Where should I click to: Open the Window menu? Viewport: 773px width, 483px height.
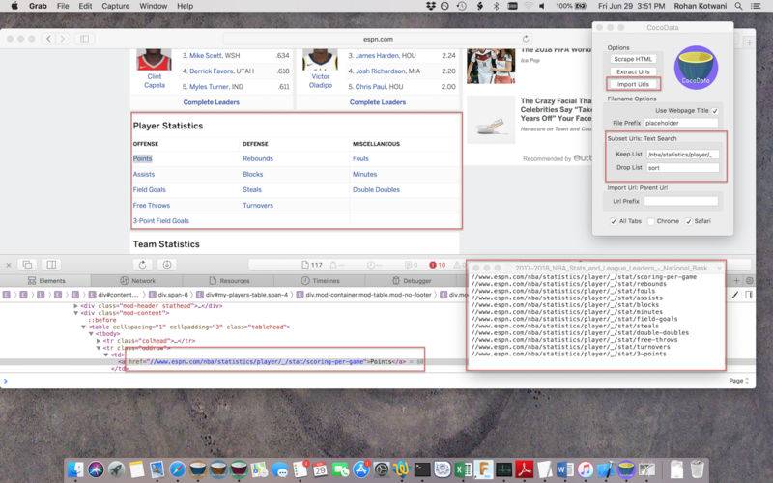[154, 6]
